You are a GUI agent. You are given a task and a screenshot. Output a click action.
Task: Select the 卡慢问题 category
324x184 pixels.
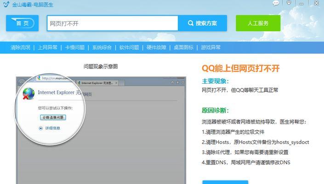(75, 47)
